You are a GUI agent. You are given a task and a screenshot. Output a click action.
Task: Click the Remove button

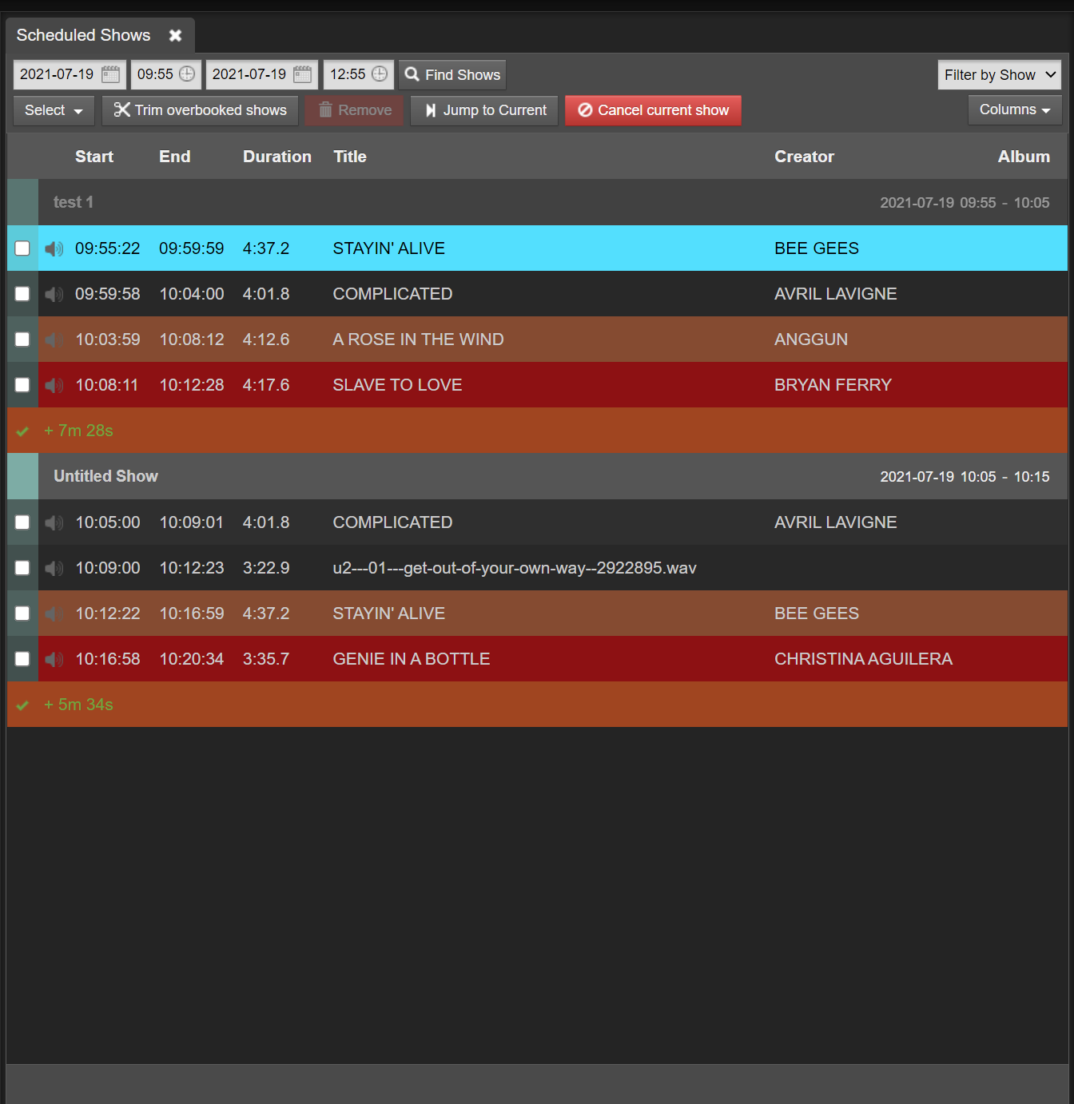pyautogui.click(x=356, y=110)
